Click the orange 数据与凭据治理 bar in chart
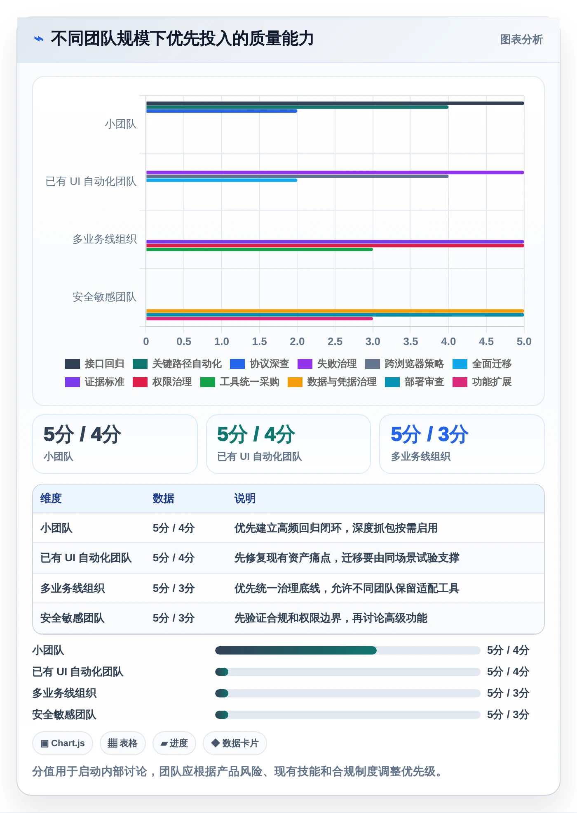577x813 pixels. pyautogui.click(x=335, y=311)
